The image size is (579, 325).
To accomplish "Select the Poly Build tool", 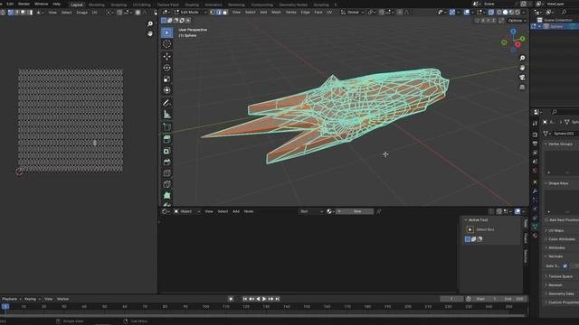I will 166,196.
